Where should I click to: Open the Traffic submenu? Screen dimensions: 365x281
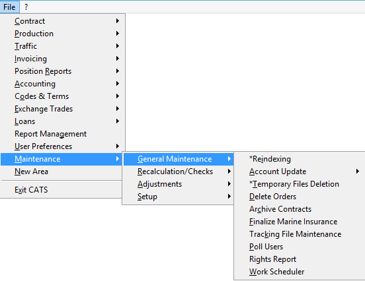(x=62, y=46)
